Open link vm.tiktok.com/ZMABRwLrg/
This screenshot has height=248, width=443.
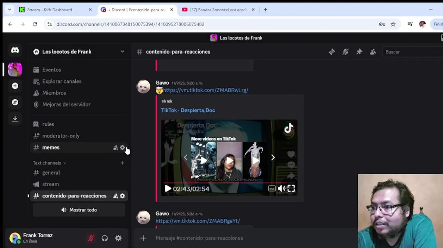tap(206, 90)
